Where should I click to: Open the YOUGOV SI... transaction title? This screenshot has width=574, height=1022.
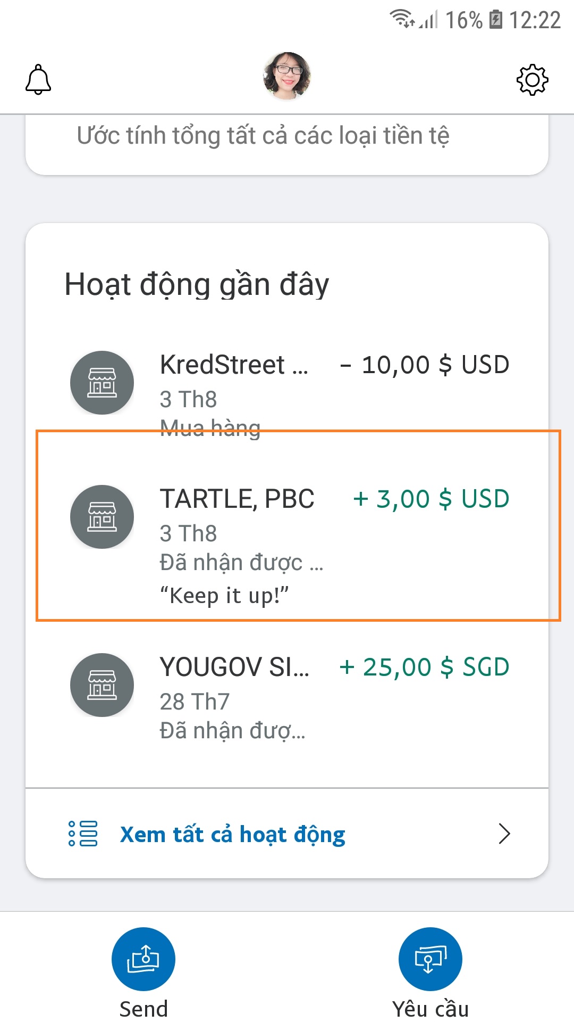[x=234, y=667]
